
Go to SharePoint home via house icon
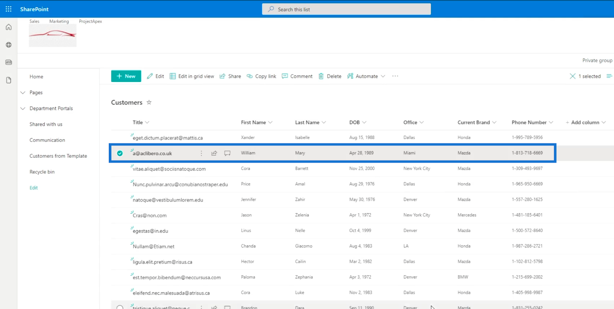(x=9, y=27)
